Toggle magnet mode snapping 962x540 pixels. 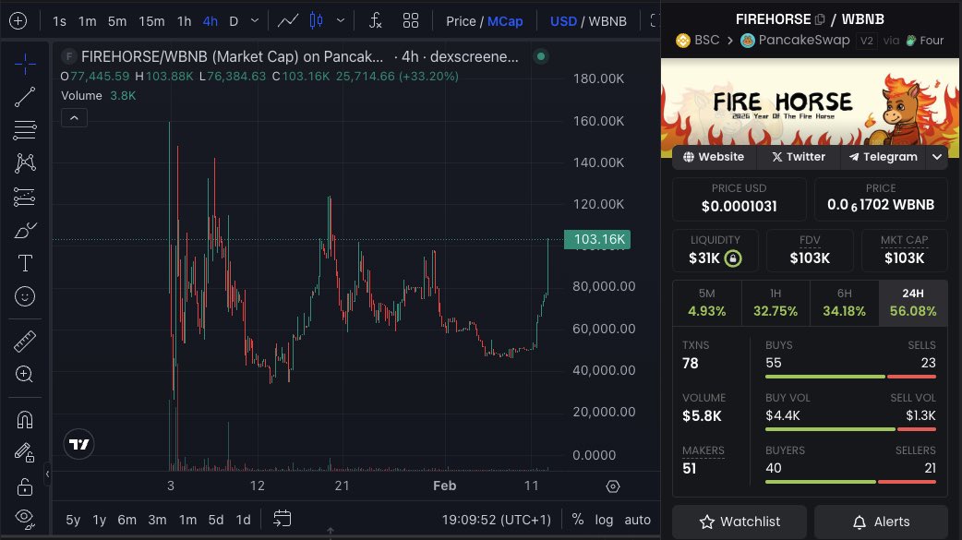coord(25,420)
